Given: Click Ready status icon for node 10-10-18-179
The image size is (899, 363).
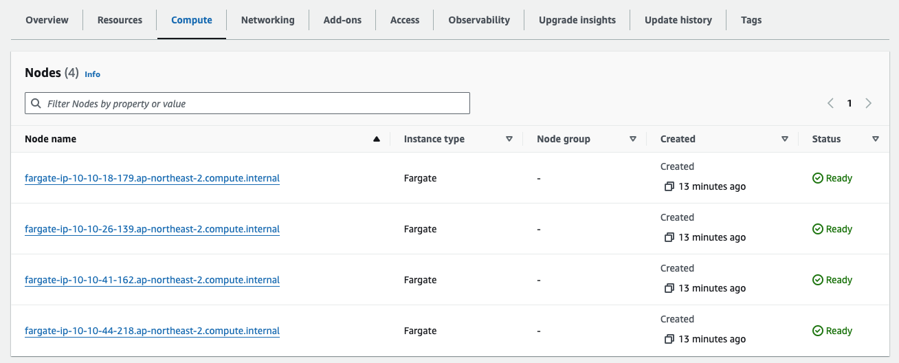Looking at the screenshot, I should (818, 178).
